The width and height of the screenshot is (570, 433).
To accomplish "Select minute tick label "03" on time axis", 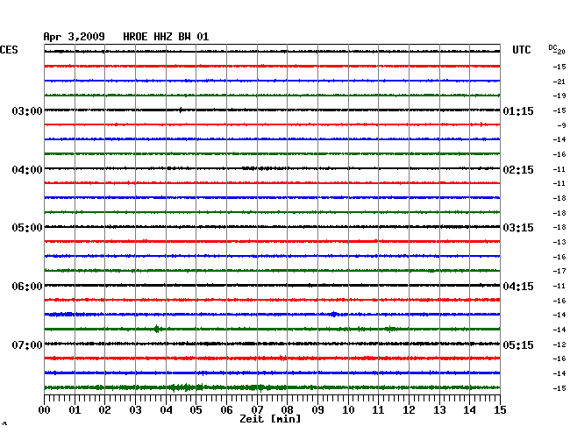I will point(136,410).
